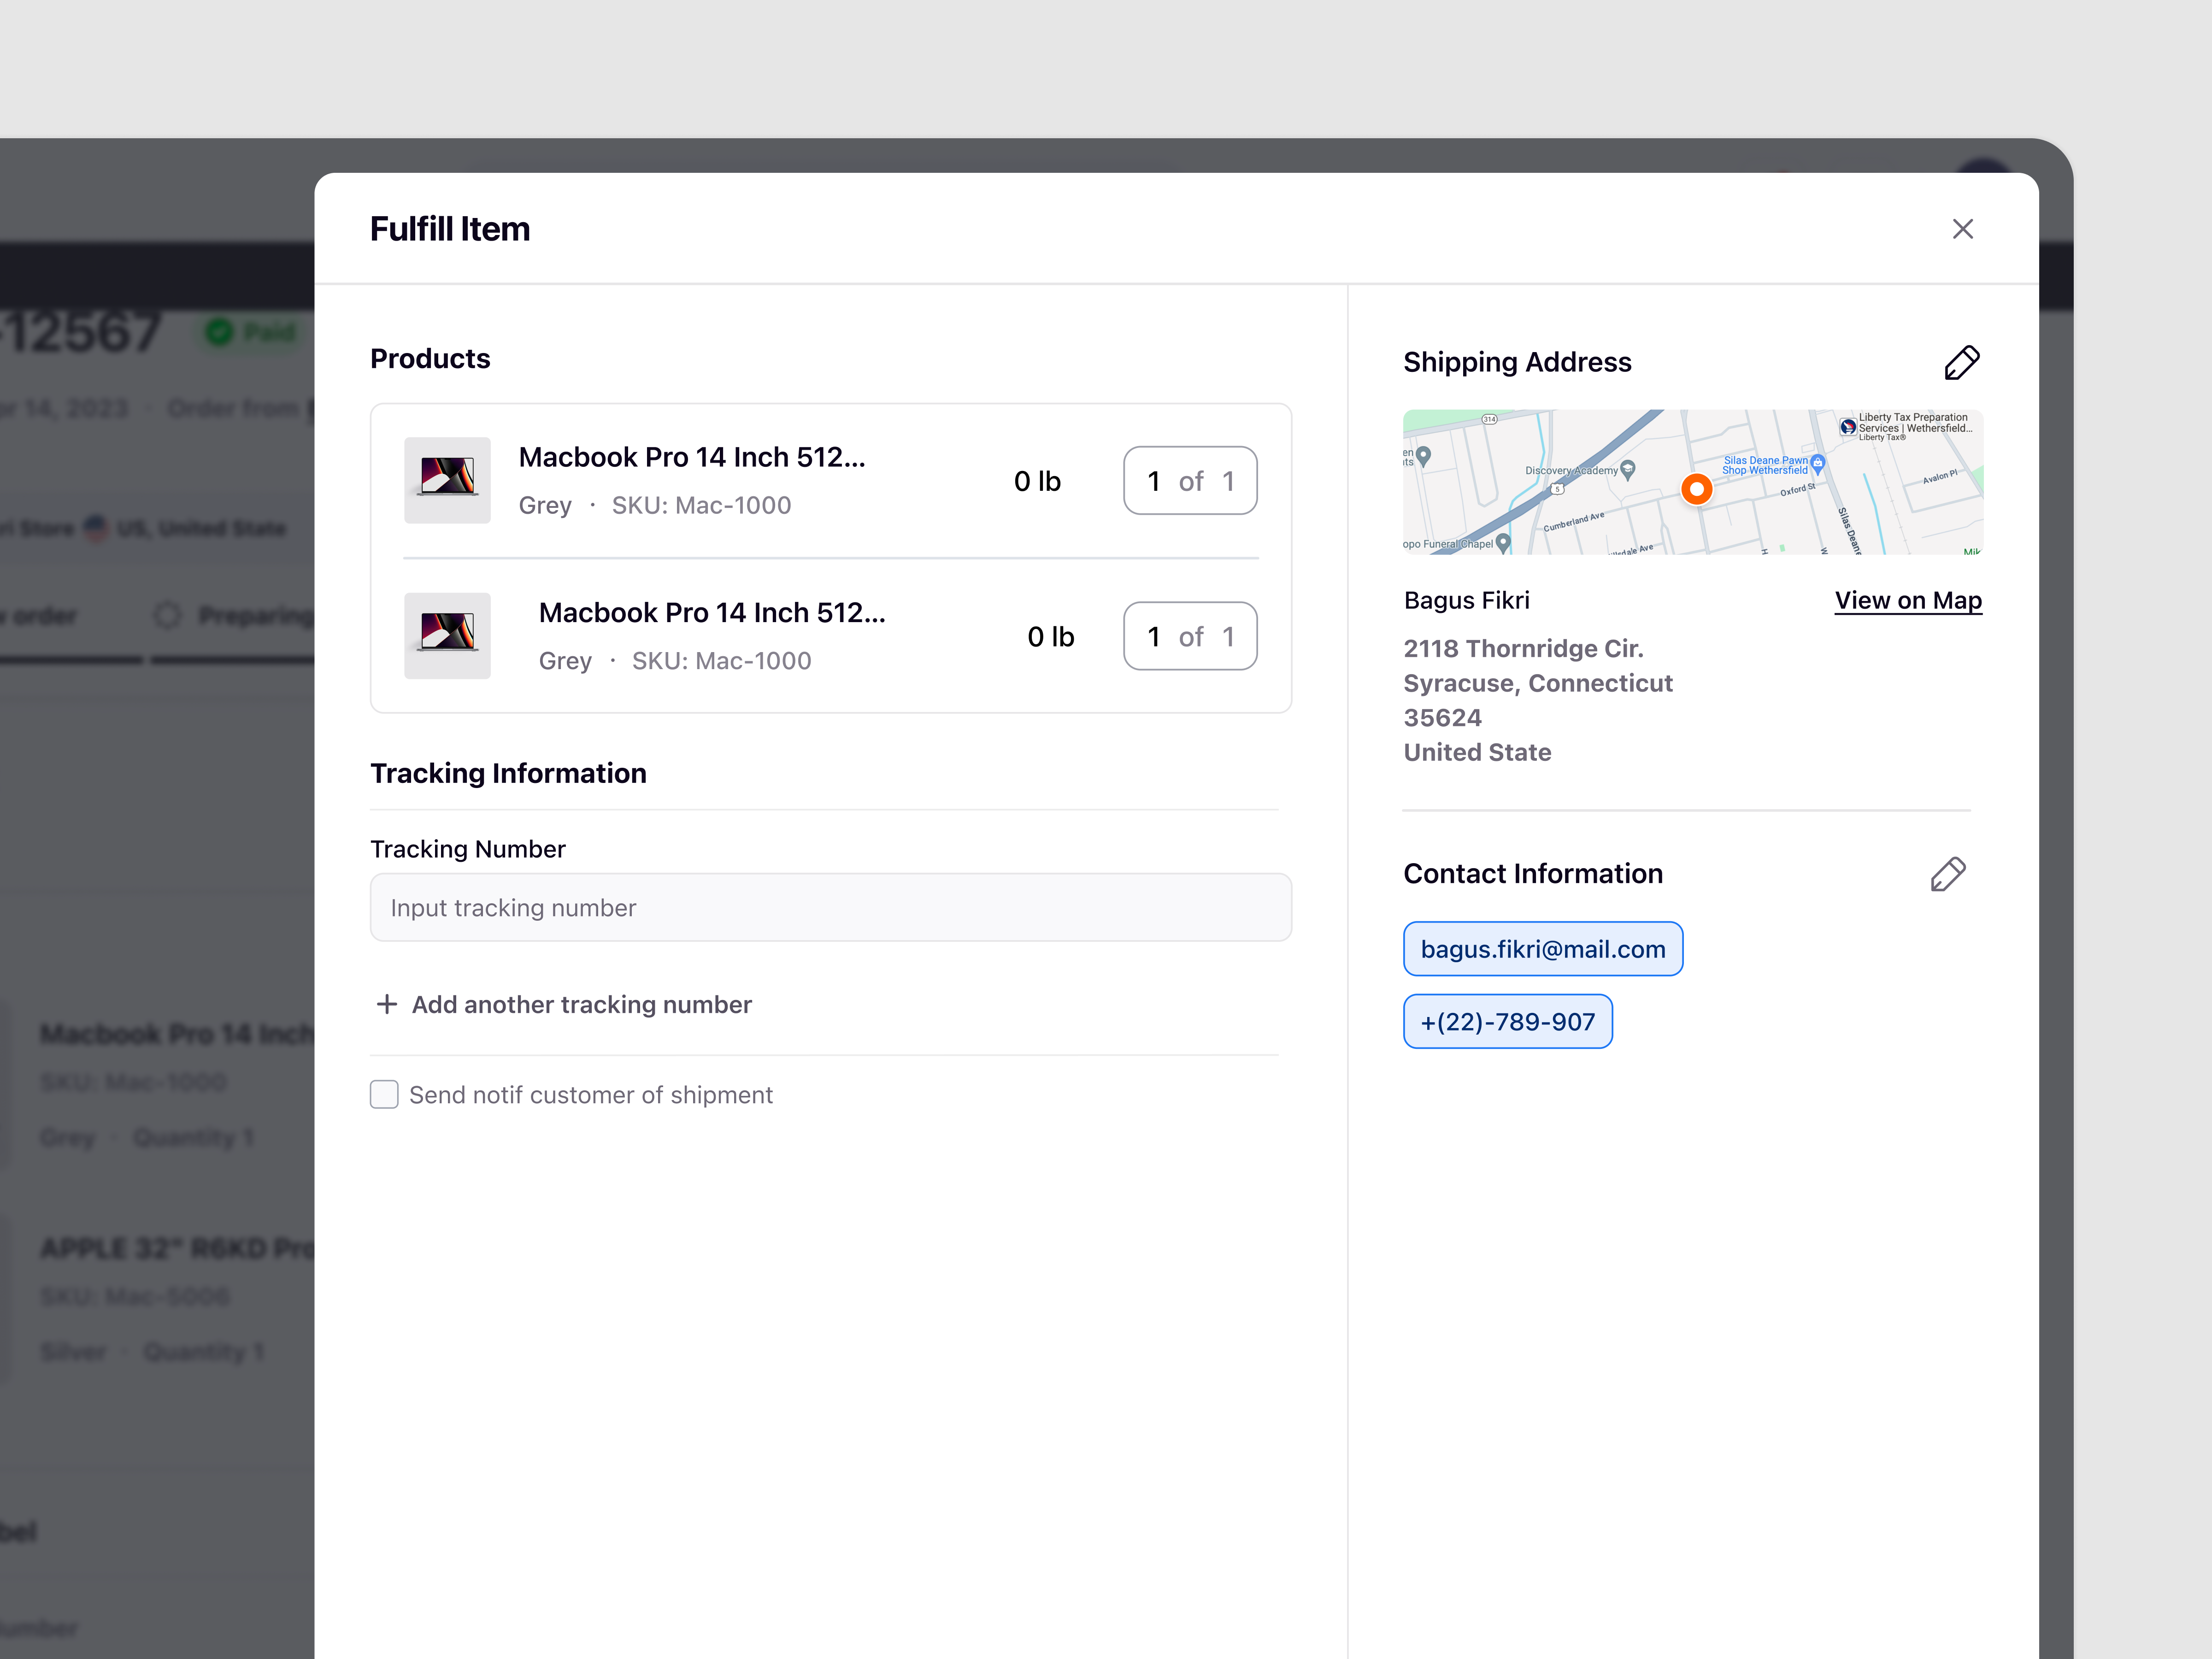Click the Discovery Academy map marker
Image resolution: width=2212 pixels, height=1659 pixels.
tap(1627, 469)
